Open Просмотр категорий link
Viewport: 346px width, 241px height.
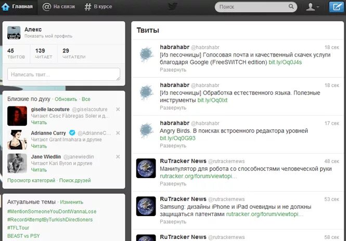pos(31,180)
